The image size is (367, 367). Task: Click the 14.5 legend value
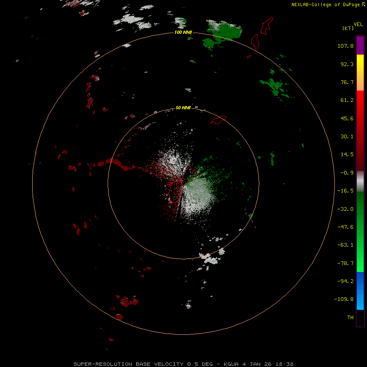(347, 155)
